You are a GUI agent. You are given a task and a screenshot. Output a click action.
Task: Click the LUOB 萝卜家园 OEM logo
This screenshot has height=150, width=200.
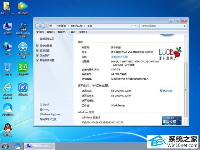(x=170, y=53)
